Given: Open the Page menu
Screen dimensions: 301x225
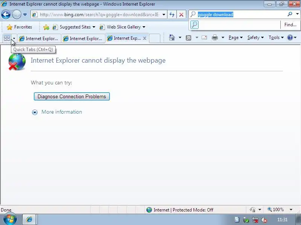Looking at the screenshot, I should 236,37.
